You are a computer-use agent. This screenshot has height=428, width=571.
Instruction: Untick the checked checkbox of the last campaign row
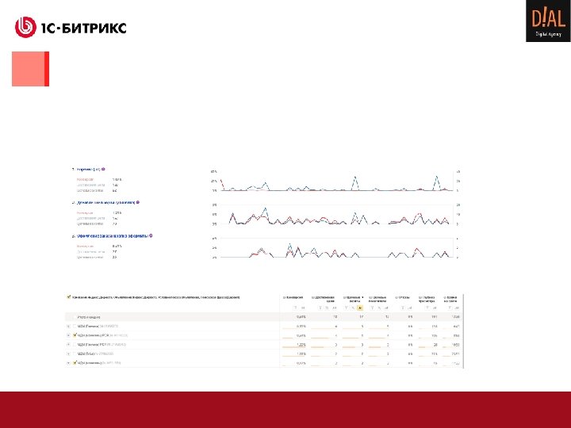pyautogui.click(x=75, y=363)
